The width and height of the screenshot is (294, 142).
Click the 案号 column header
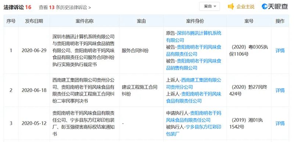point(249,21)
